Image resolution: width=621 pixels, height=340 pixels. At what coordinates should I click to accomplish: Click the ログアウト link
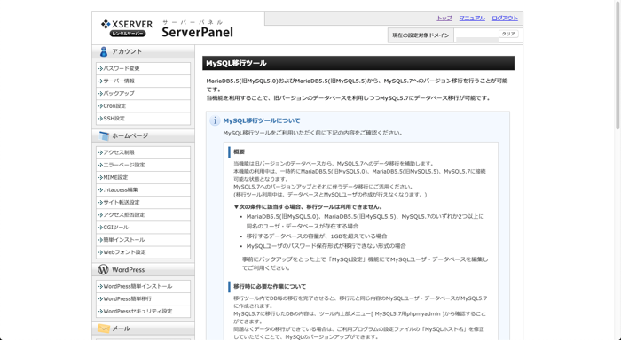(x=505, y=19)
